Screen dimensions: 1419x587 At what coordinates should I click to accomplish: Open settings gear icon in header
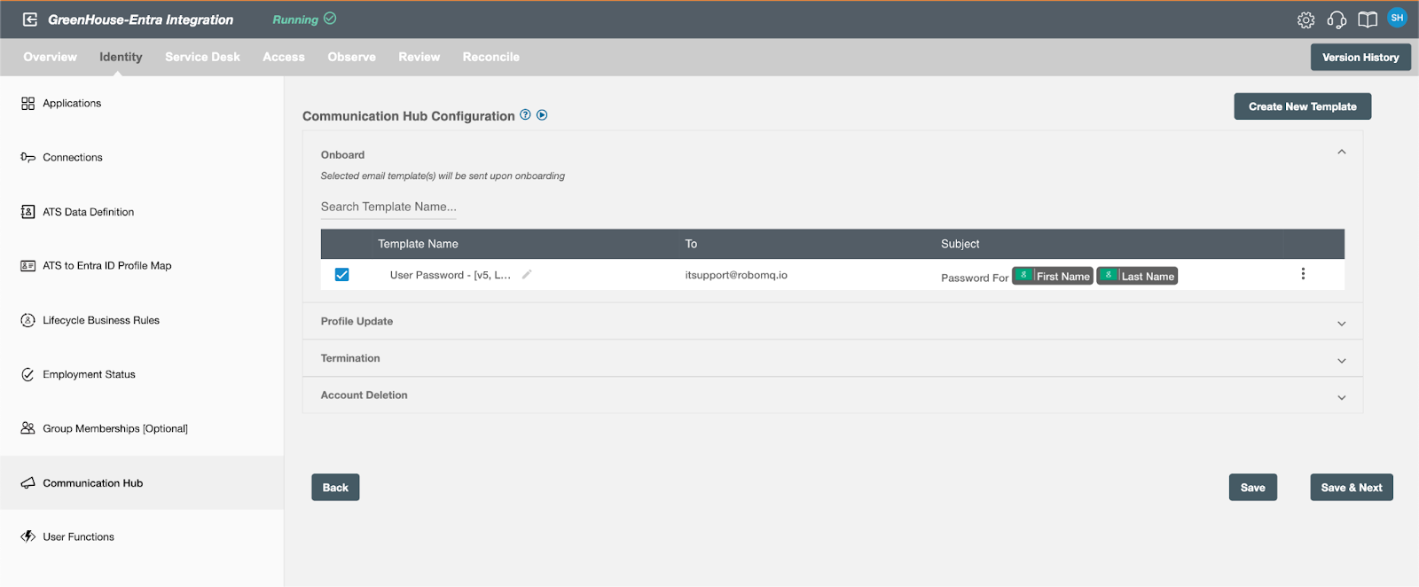click(x=1305, y=20)
